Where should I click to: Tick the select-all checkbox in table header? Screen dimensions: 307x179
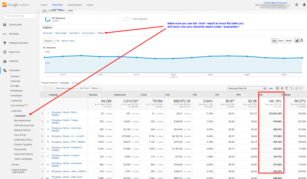(x=42, y=94)
